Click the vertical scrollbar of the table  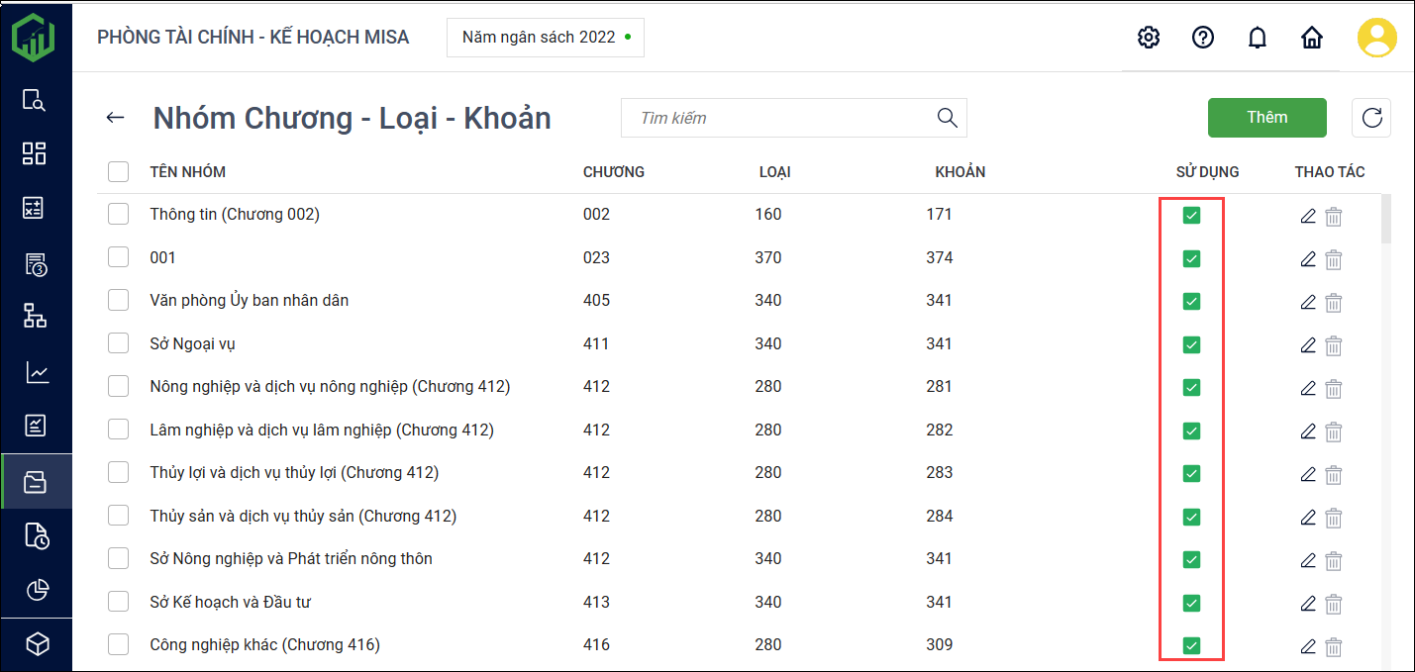click(x=1385, y=220)
